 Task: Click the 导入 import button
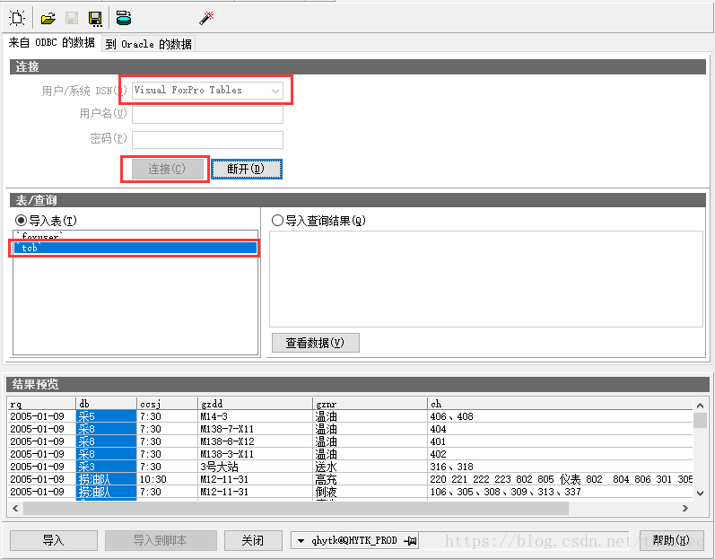(x=53, y=540)
